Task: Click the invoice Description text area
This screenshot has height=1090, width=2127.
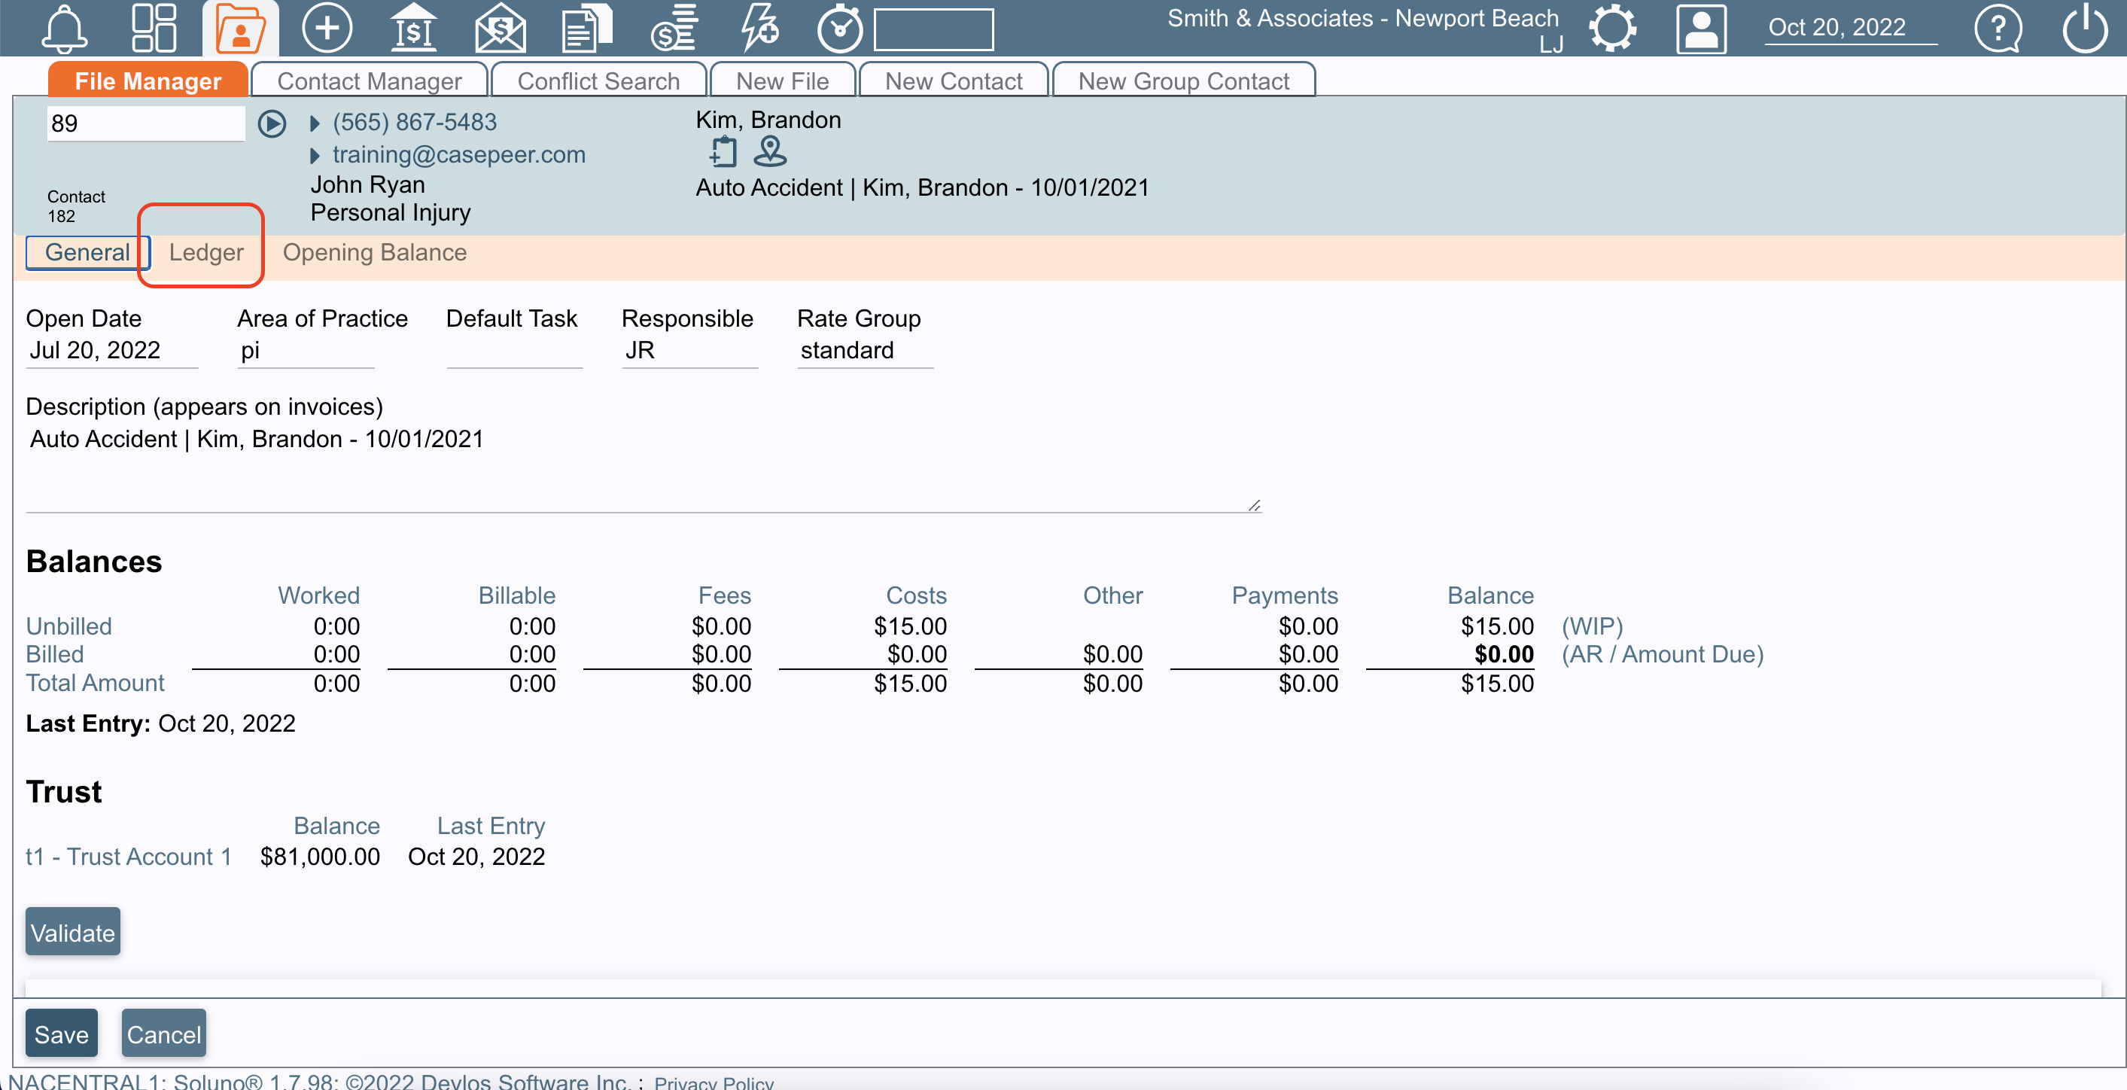Action: 644,467
